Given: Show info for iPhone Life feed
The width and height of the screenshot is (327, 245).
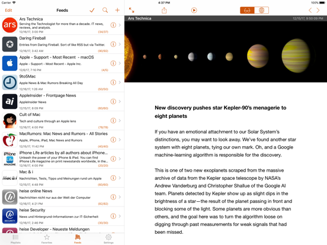Looking at the screenshot, I should point(113,159).
